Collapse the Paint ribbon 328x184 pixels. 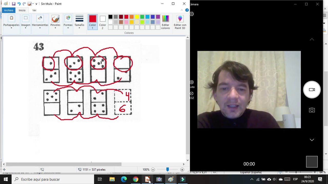[x=182, y=10]
